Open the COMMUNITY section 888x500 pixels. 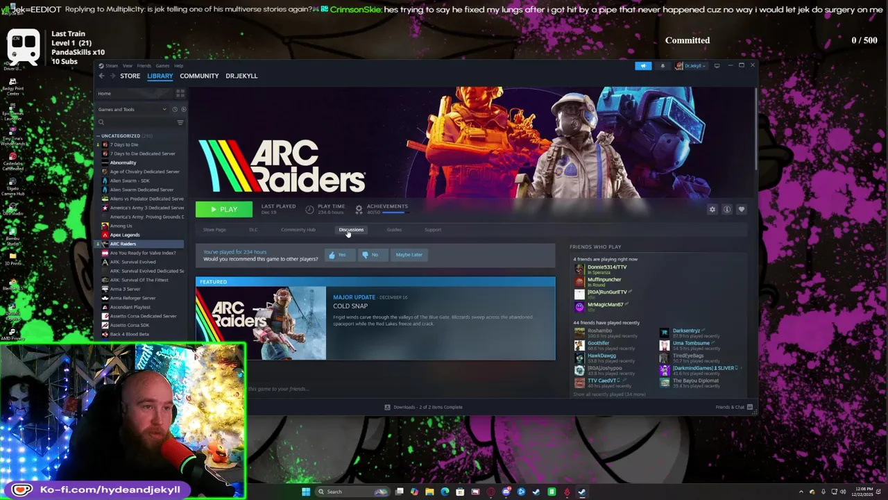[x=199, y=76]
